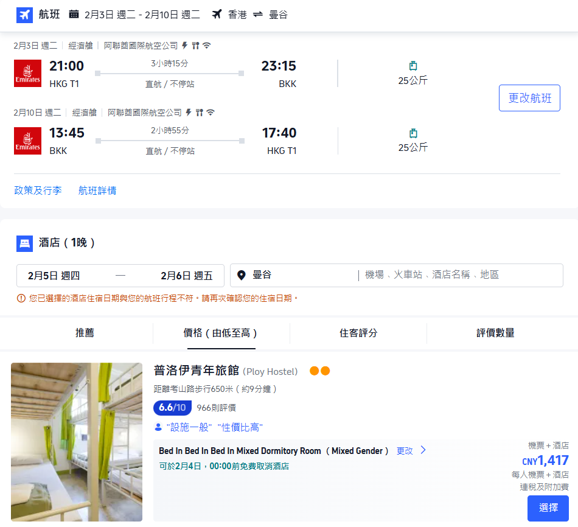Click the airplane icon beside 航班
Screen dimensions: 578x527
click(24, 15)
